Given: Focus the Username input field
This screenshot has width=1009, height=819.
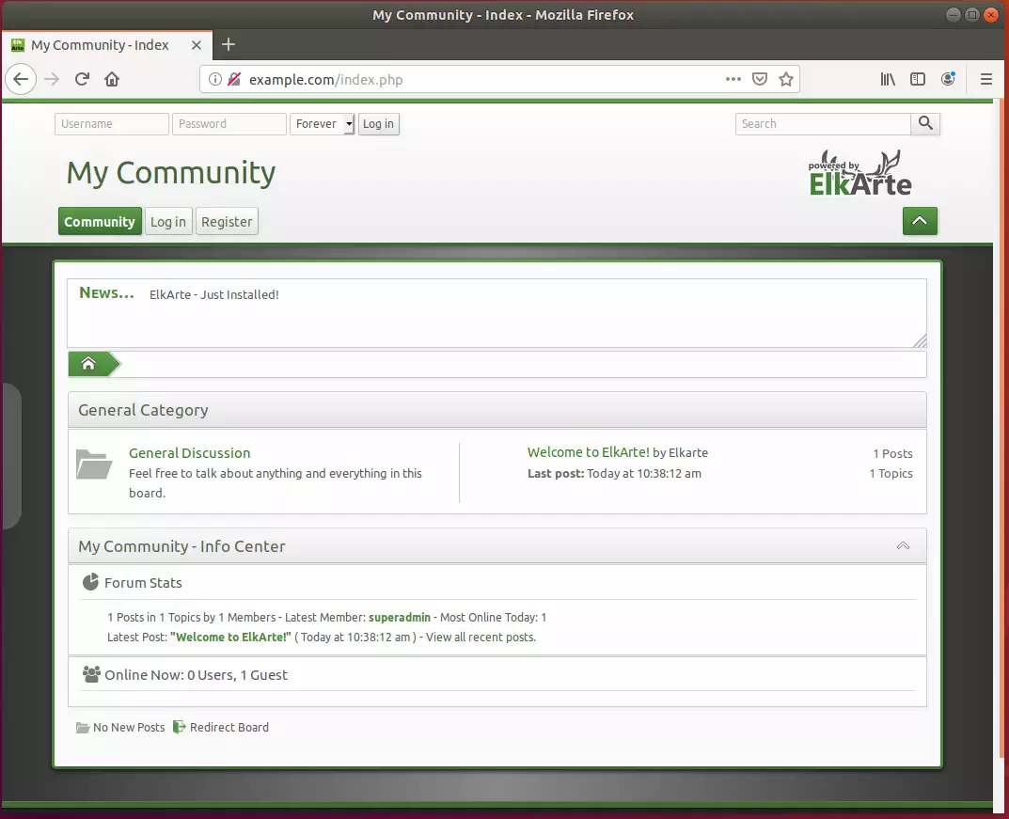Looking at the screenshot, I should (x=112, y=123).
